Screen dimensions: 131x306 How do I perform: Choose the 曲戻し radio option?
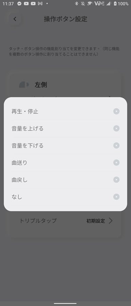[116, 180]
